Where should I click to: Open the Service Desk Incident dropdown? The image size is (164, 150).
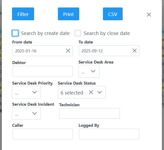26,113
